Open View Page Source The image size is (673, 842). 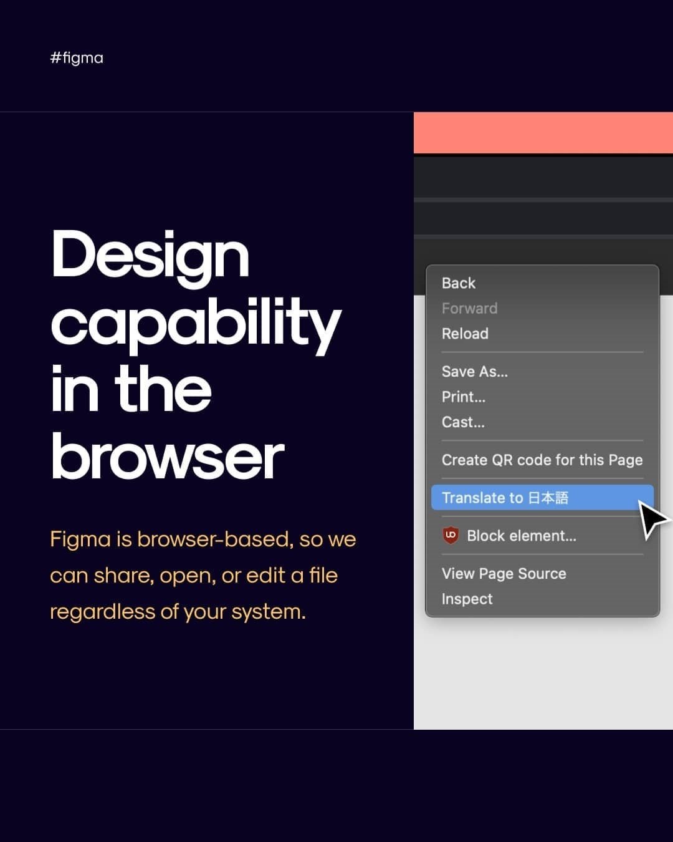point(542,574)
